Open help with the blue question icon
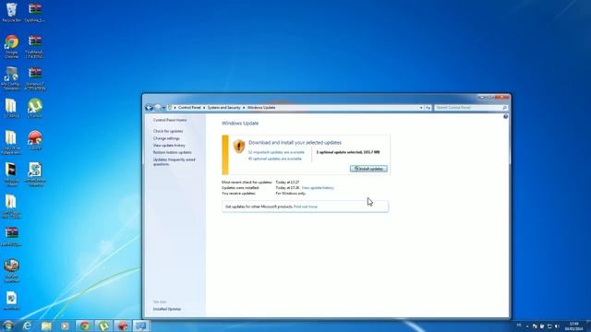591x332 pixels. [505, 117]
